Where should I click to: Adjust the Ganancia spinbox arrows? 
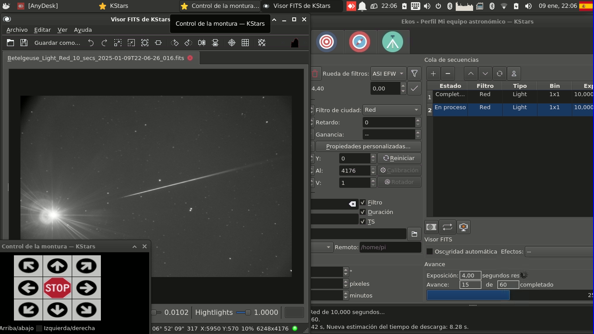(x=418, y=134)
